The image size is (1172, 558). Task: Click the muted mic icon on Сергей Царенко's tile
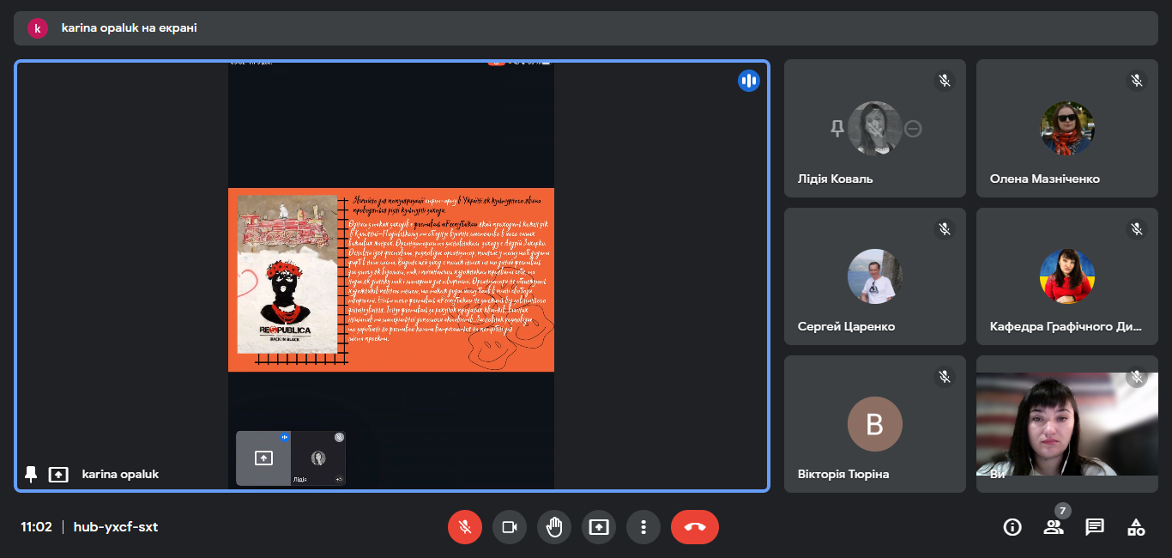click(x=945, y=229)
